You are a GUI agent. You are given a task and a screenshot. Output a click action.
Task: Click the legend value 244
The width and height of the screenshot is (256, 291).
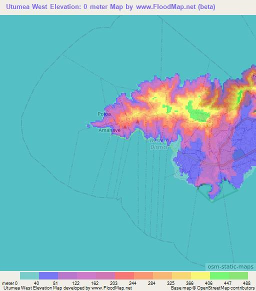pos(132,283)
